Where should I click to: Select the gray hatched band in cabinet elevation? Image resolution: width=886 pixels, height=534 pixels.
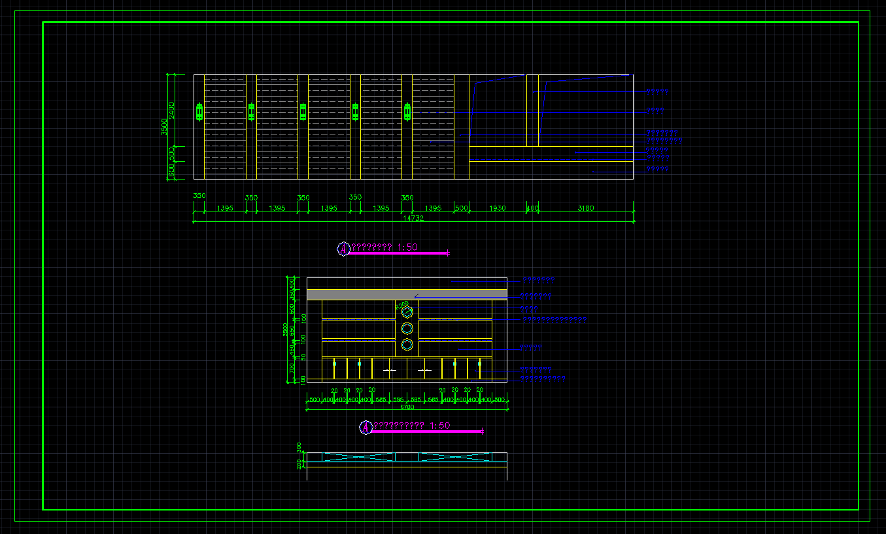click(x=407, y=294)
